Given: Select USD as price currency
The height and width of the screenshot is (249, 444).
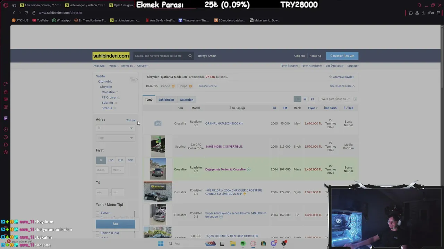Looking at the screenshot, I should pos(111,160).
